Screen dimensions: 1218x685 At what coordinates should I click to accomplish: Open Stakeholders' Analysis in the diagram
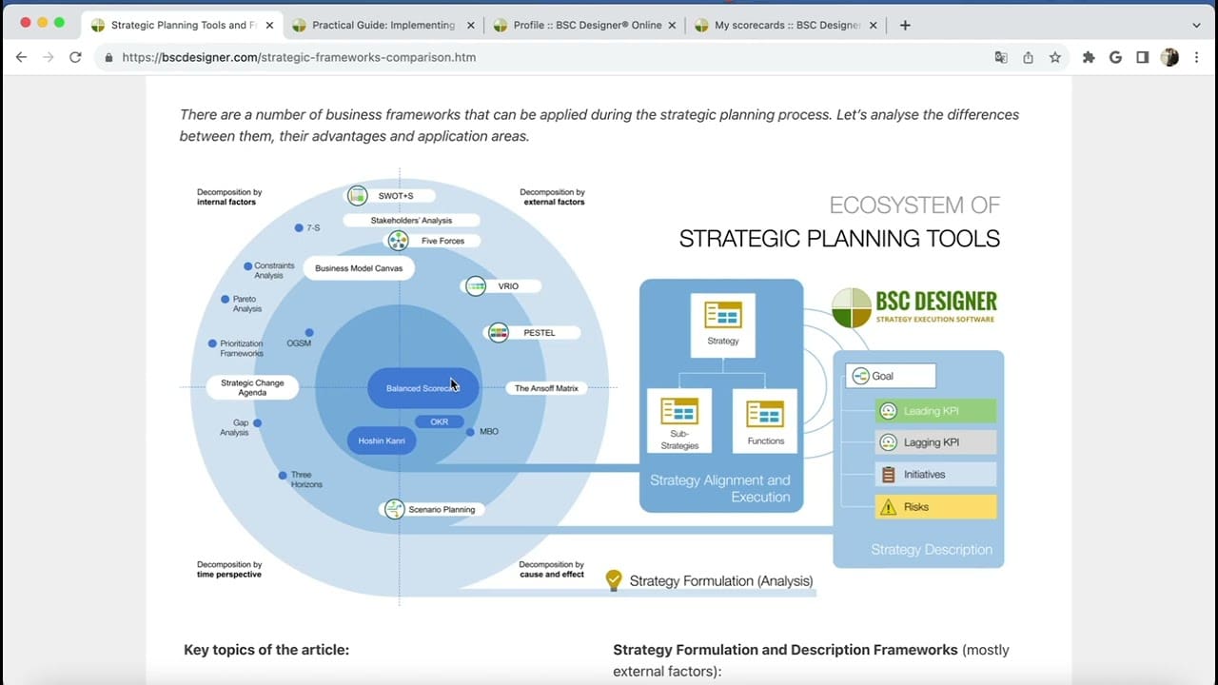[x=411, y=221]
